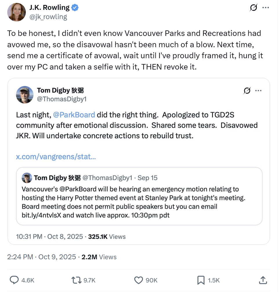
Task: Bookmark the post
Action: click(201, 280)
